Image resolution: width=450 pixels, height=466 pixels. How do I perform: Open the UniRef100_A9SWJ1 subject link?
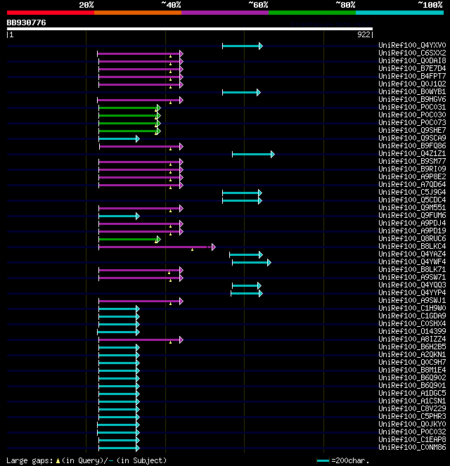412,300
